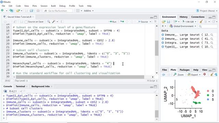Expand the recent files dropdown arrow

pyautogui.click(x=22, y=11)
